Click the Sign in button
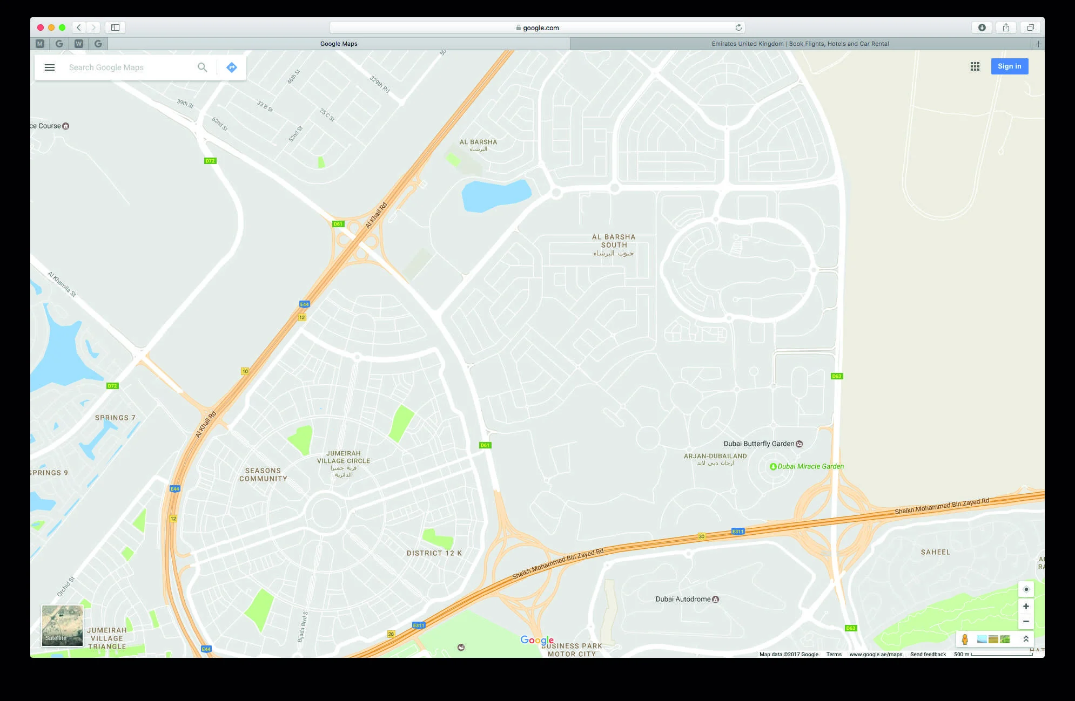The height and width of the screenshot is (701, 1075). pos(1010,66)
